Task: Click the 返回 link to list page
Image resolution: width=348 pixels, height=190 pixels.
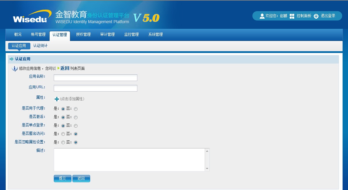Action: (x=65, y=68)
